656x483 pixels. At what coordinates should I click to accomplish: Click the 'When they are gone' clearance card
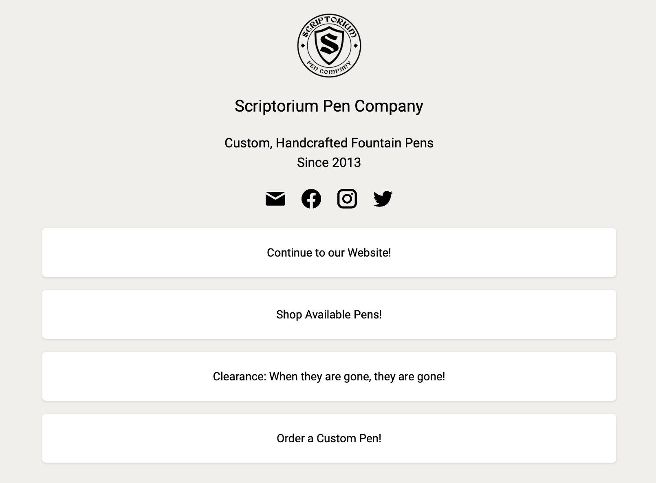328,376
